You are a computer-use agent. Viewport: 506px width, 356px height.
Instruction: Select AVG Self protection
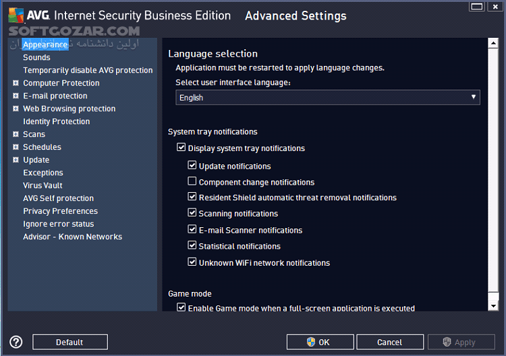pos(59,198)
